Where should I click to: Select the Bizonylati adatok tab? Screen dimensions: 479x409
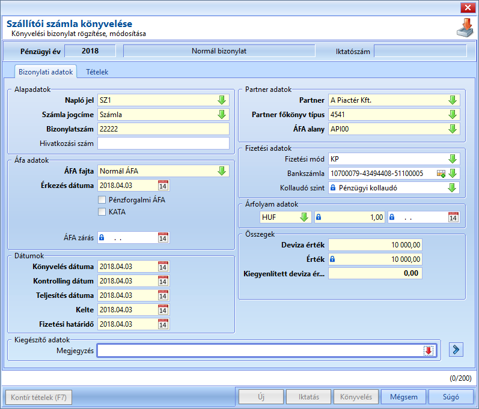click(x=46, y=72)
